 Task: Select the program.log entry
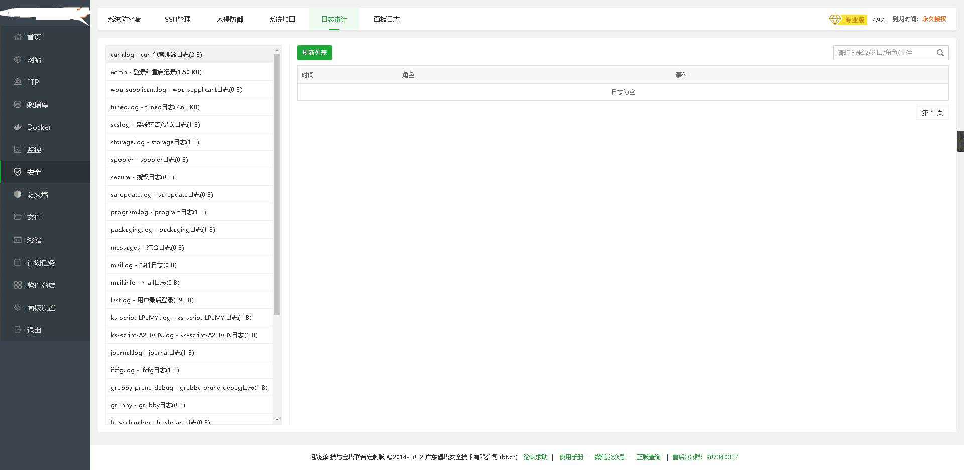(189, 212)
